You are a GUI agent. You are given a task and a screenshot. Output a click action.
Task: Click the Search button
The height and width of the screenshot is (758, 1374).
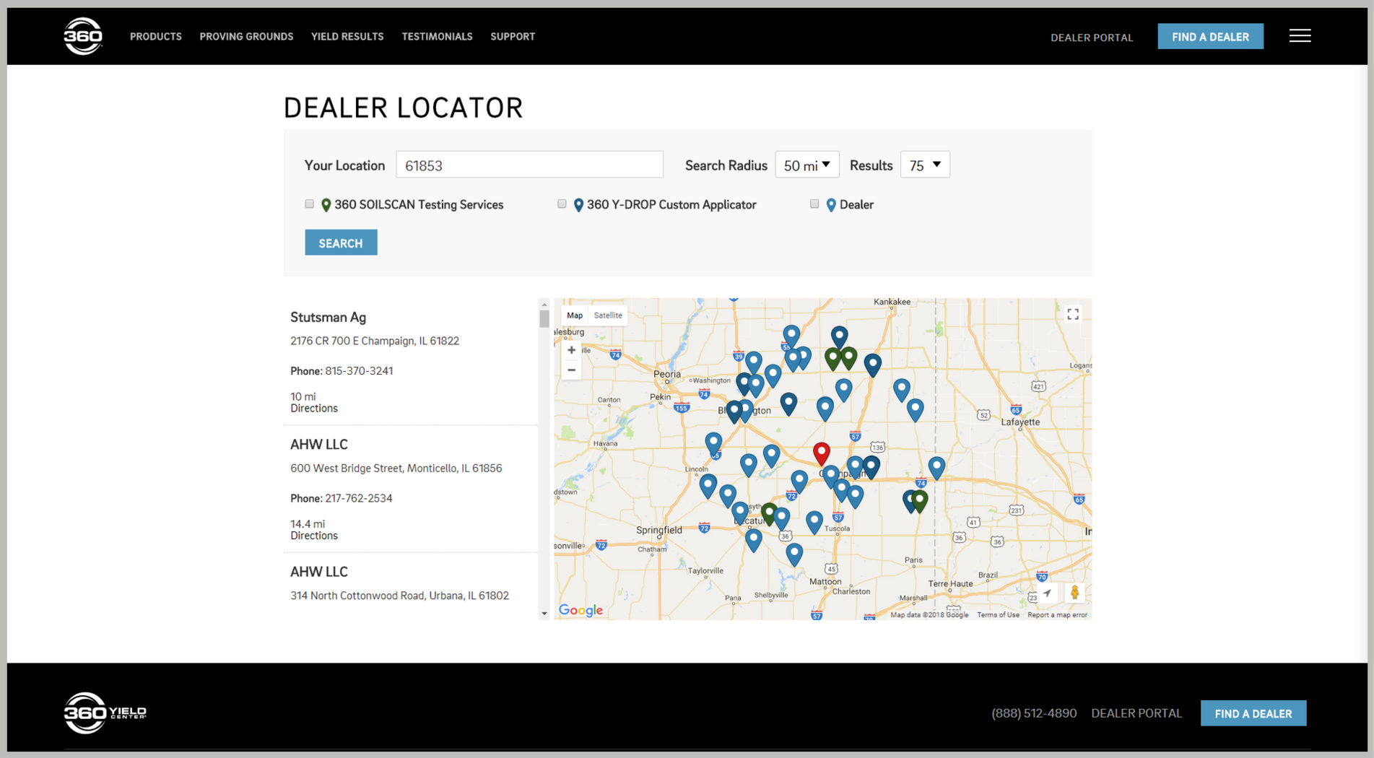tap(341, 243)
